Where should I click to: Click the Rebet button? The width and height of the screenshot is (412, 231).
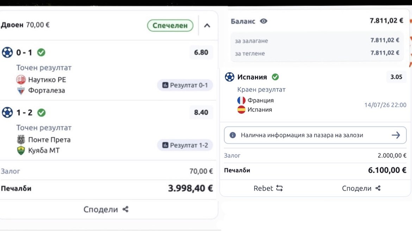point(268,188)
